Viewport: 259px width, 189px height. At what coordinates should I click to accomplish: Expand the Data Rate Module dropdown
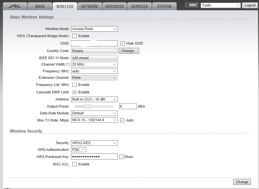click(x=94, y=113)
